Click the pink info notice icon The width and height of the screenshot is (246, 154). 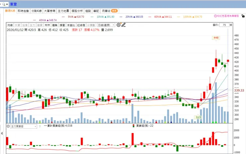pyautogui.click(x=215, y=16)
